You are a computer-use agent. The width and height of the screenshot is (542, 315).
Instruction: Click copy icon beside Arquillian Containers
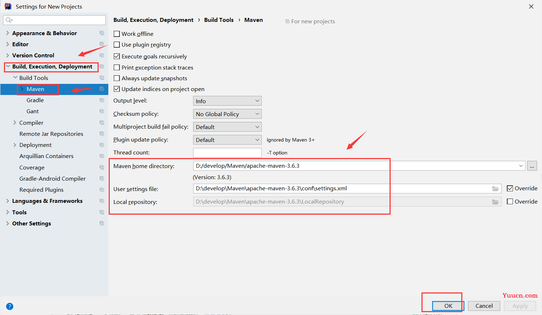pyautogui.click(x=102, y=156)
